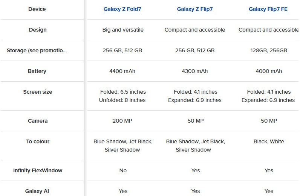
Task: Click the 200 MP camera value
Action: pos(123,121)
